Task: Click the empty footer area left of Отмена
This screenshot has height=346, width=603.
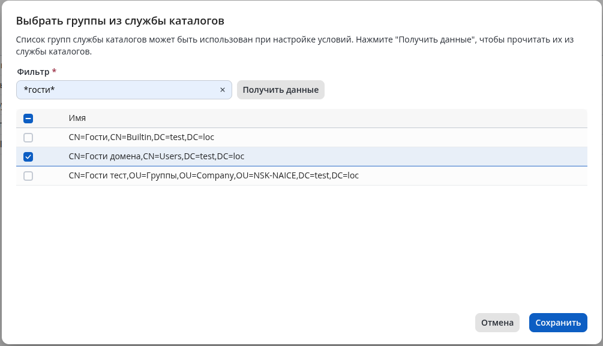Action: click(240, 323)
